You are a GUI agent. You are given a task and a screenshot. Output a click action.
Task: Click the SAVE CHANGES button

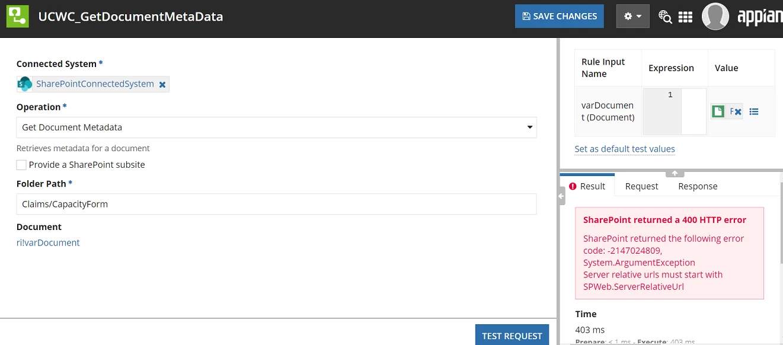click(x=559, y=16)
